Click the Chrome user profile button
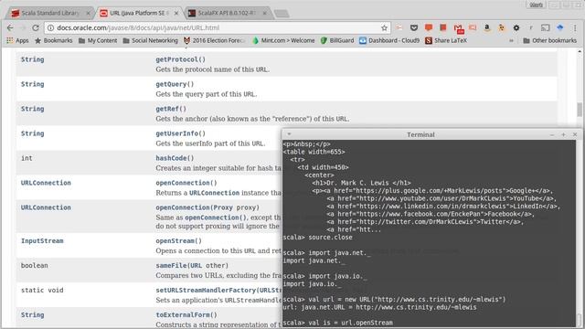Screen dimensions: 585x329 pyautogui.click(x=537, y=5)
